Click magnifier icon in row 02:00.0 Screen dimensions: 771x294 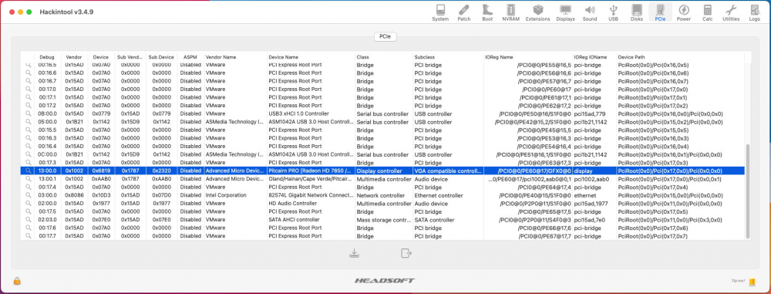(28, 204)
